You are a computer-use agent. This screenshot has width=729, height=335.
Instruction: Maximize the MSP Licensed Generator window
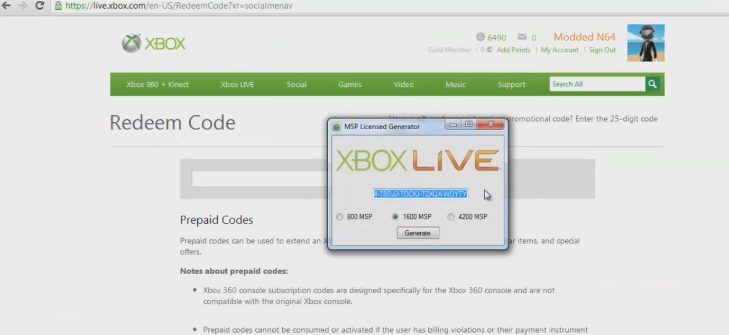(x=469, y=125)
